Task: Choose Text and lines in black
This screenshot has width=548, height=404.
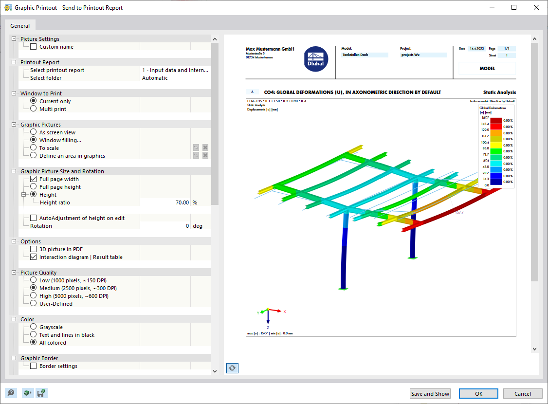Action: coord(33,334)
